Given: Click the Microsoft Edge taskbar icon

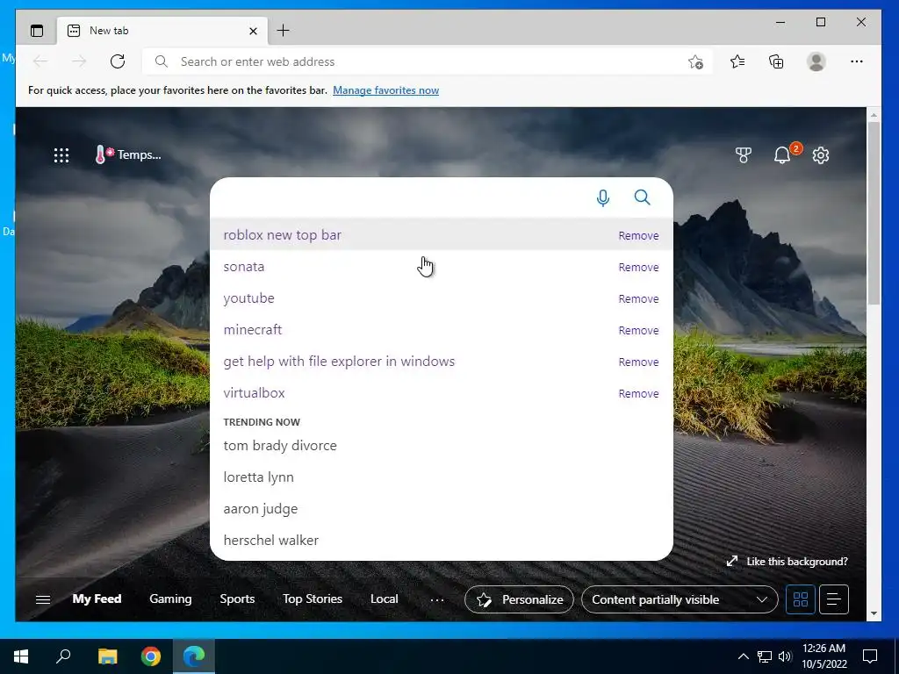Looking at the screenshot, I should pos(194,656).
